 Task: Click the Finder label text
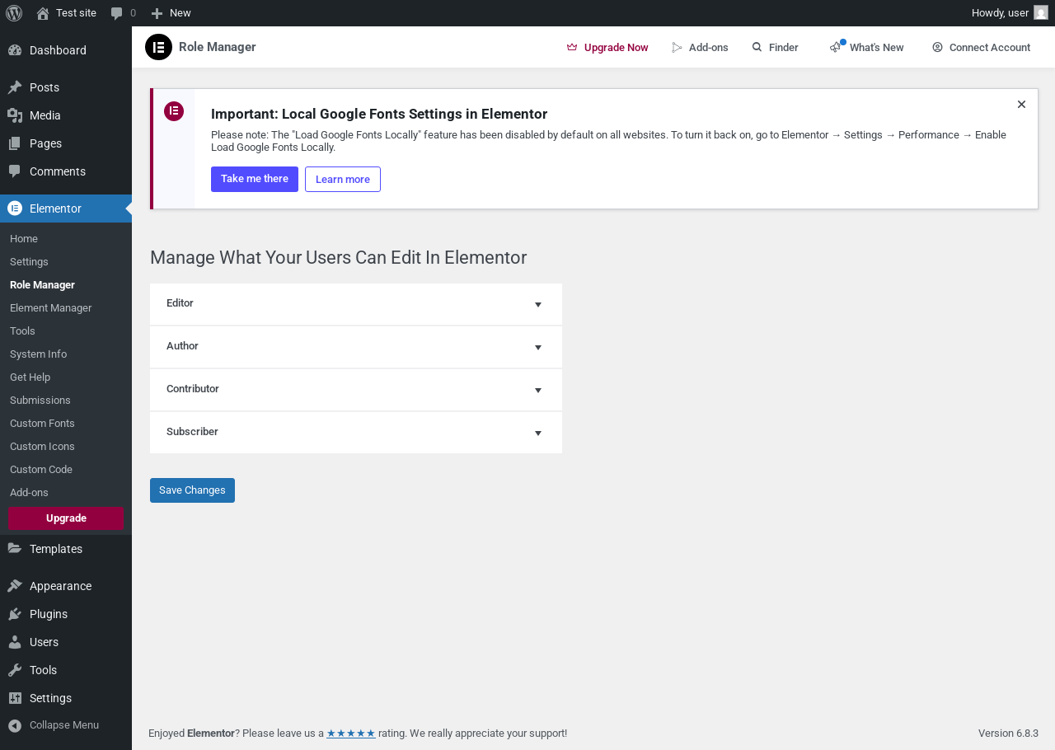coord(784,48)
